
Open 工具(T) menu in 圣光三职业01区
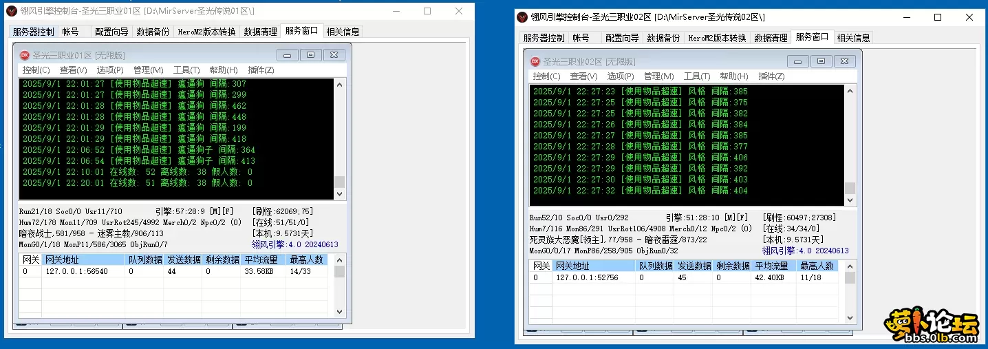click(x=186, y=70)
